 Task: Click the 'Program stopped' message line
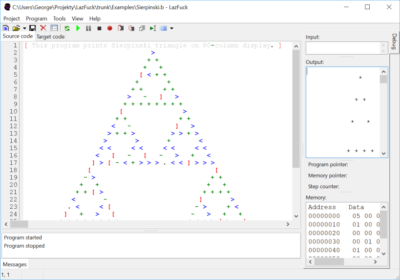[x=24, y=246]
